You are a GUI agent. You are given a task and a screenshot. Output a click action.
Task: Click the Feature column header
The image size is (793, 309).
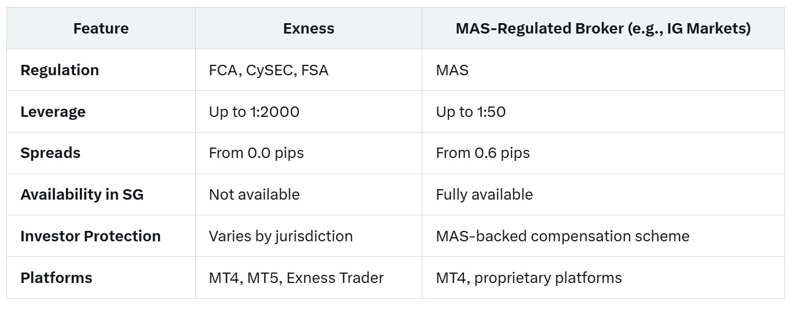coord(101,28)
